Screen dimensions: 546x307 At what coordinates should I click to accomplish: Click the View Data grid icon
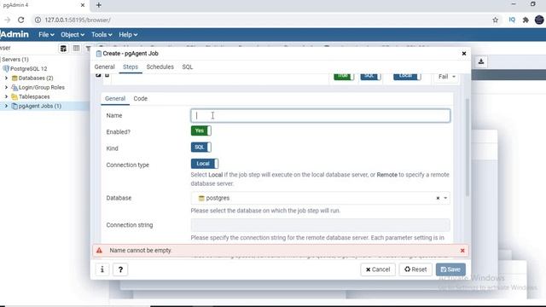[x=76, y=49]
